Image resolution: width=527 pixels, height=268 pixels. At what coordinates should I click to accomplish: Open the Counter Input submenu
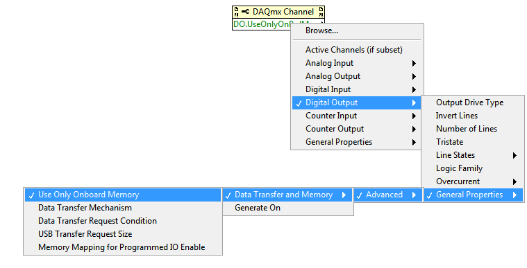(x=357, y=116)
